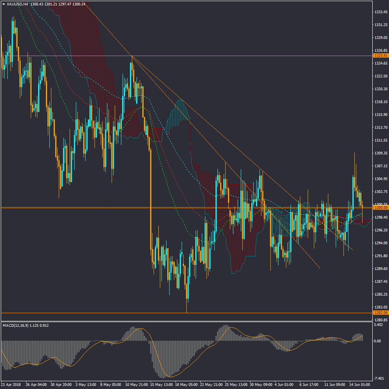The width and height of the screenshot is (389, 389).
Task: Click the -7.401 MACD scale value
Action: [378, 378]
